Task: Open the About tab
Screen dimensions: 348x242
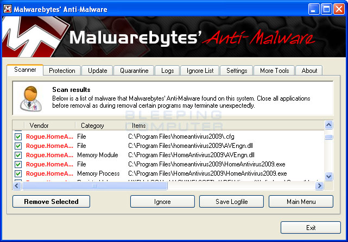Action: 309,71
